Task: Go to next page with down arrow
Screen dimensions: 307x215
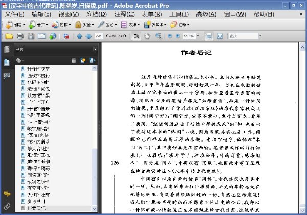Action: (x=89, y=36)
